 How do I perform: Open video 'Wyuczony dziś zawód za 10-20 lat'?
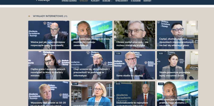pyautogui.click(x=49, y=94)
